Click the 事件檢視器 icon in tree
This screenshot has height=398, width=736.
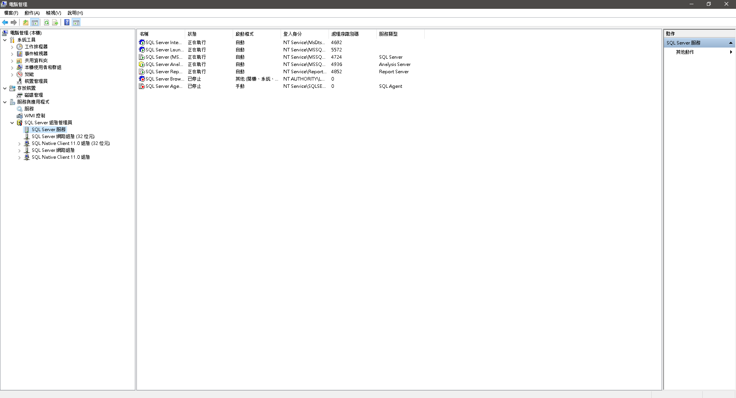[20, 54]
